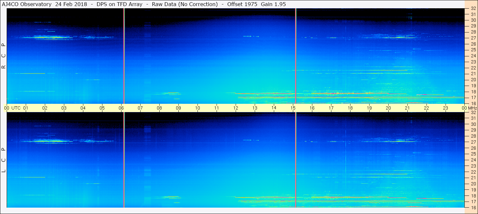Choose the 09 hour tick on time axis
Viewport: 478px width, 214px height.
[x=178, y=108]
